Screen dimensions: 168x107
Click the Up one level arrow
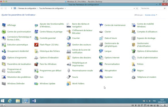coord(12,8)
